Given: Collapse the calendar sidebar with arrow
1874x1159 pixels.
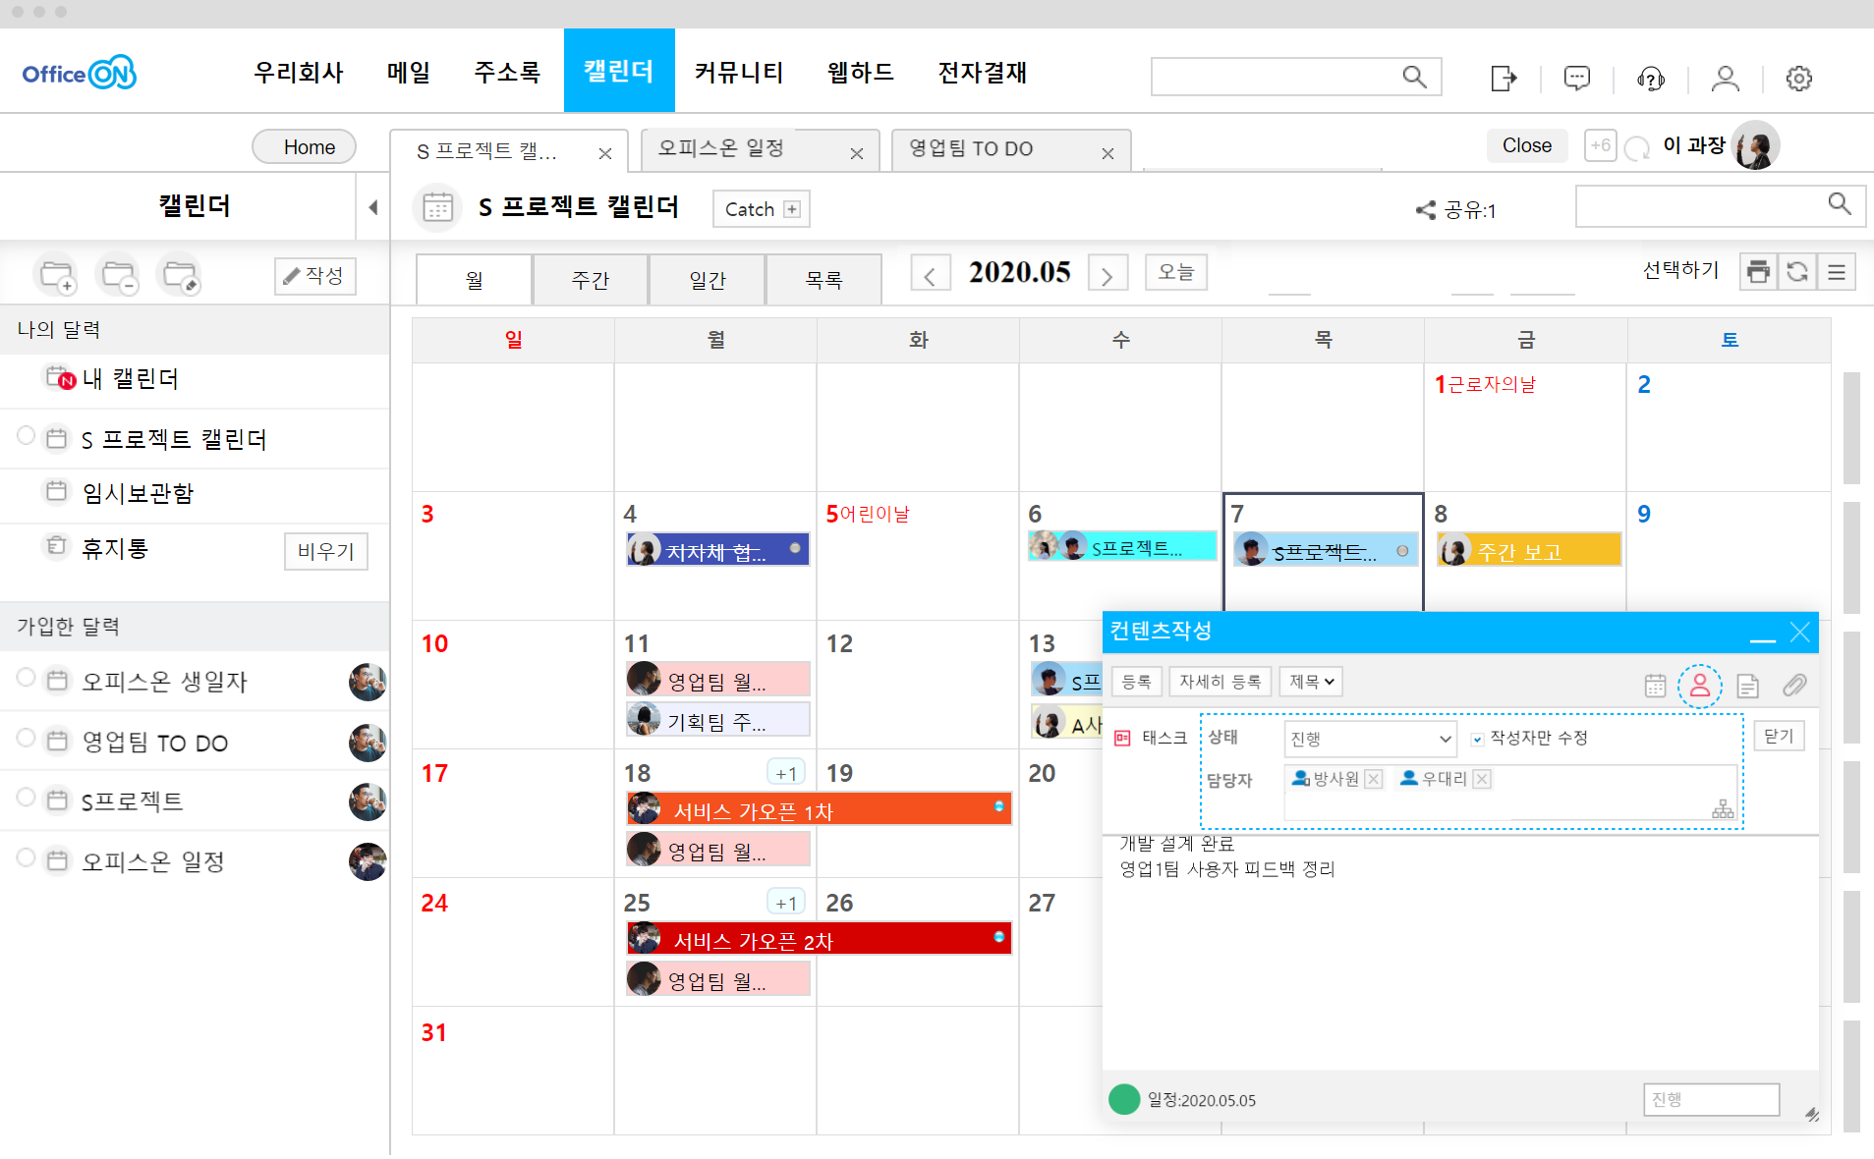Looking at the screenshot, I should (x=373, y=207).
